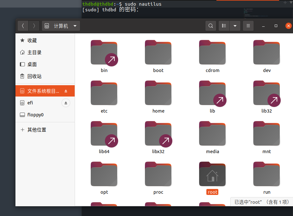Open 桌面 desktop in sidebar
The image size is (293, 216).
click(x=45, y=64)
